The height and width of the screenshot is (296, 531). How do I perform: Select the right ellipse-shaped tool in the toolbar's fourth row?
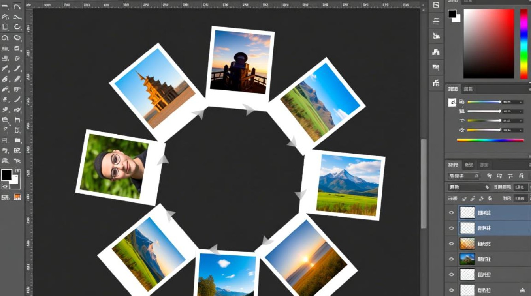click(x=17, y=38)
